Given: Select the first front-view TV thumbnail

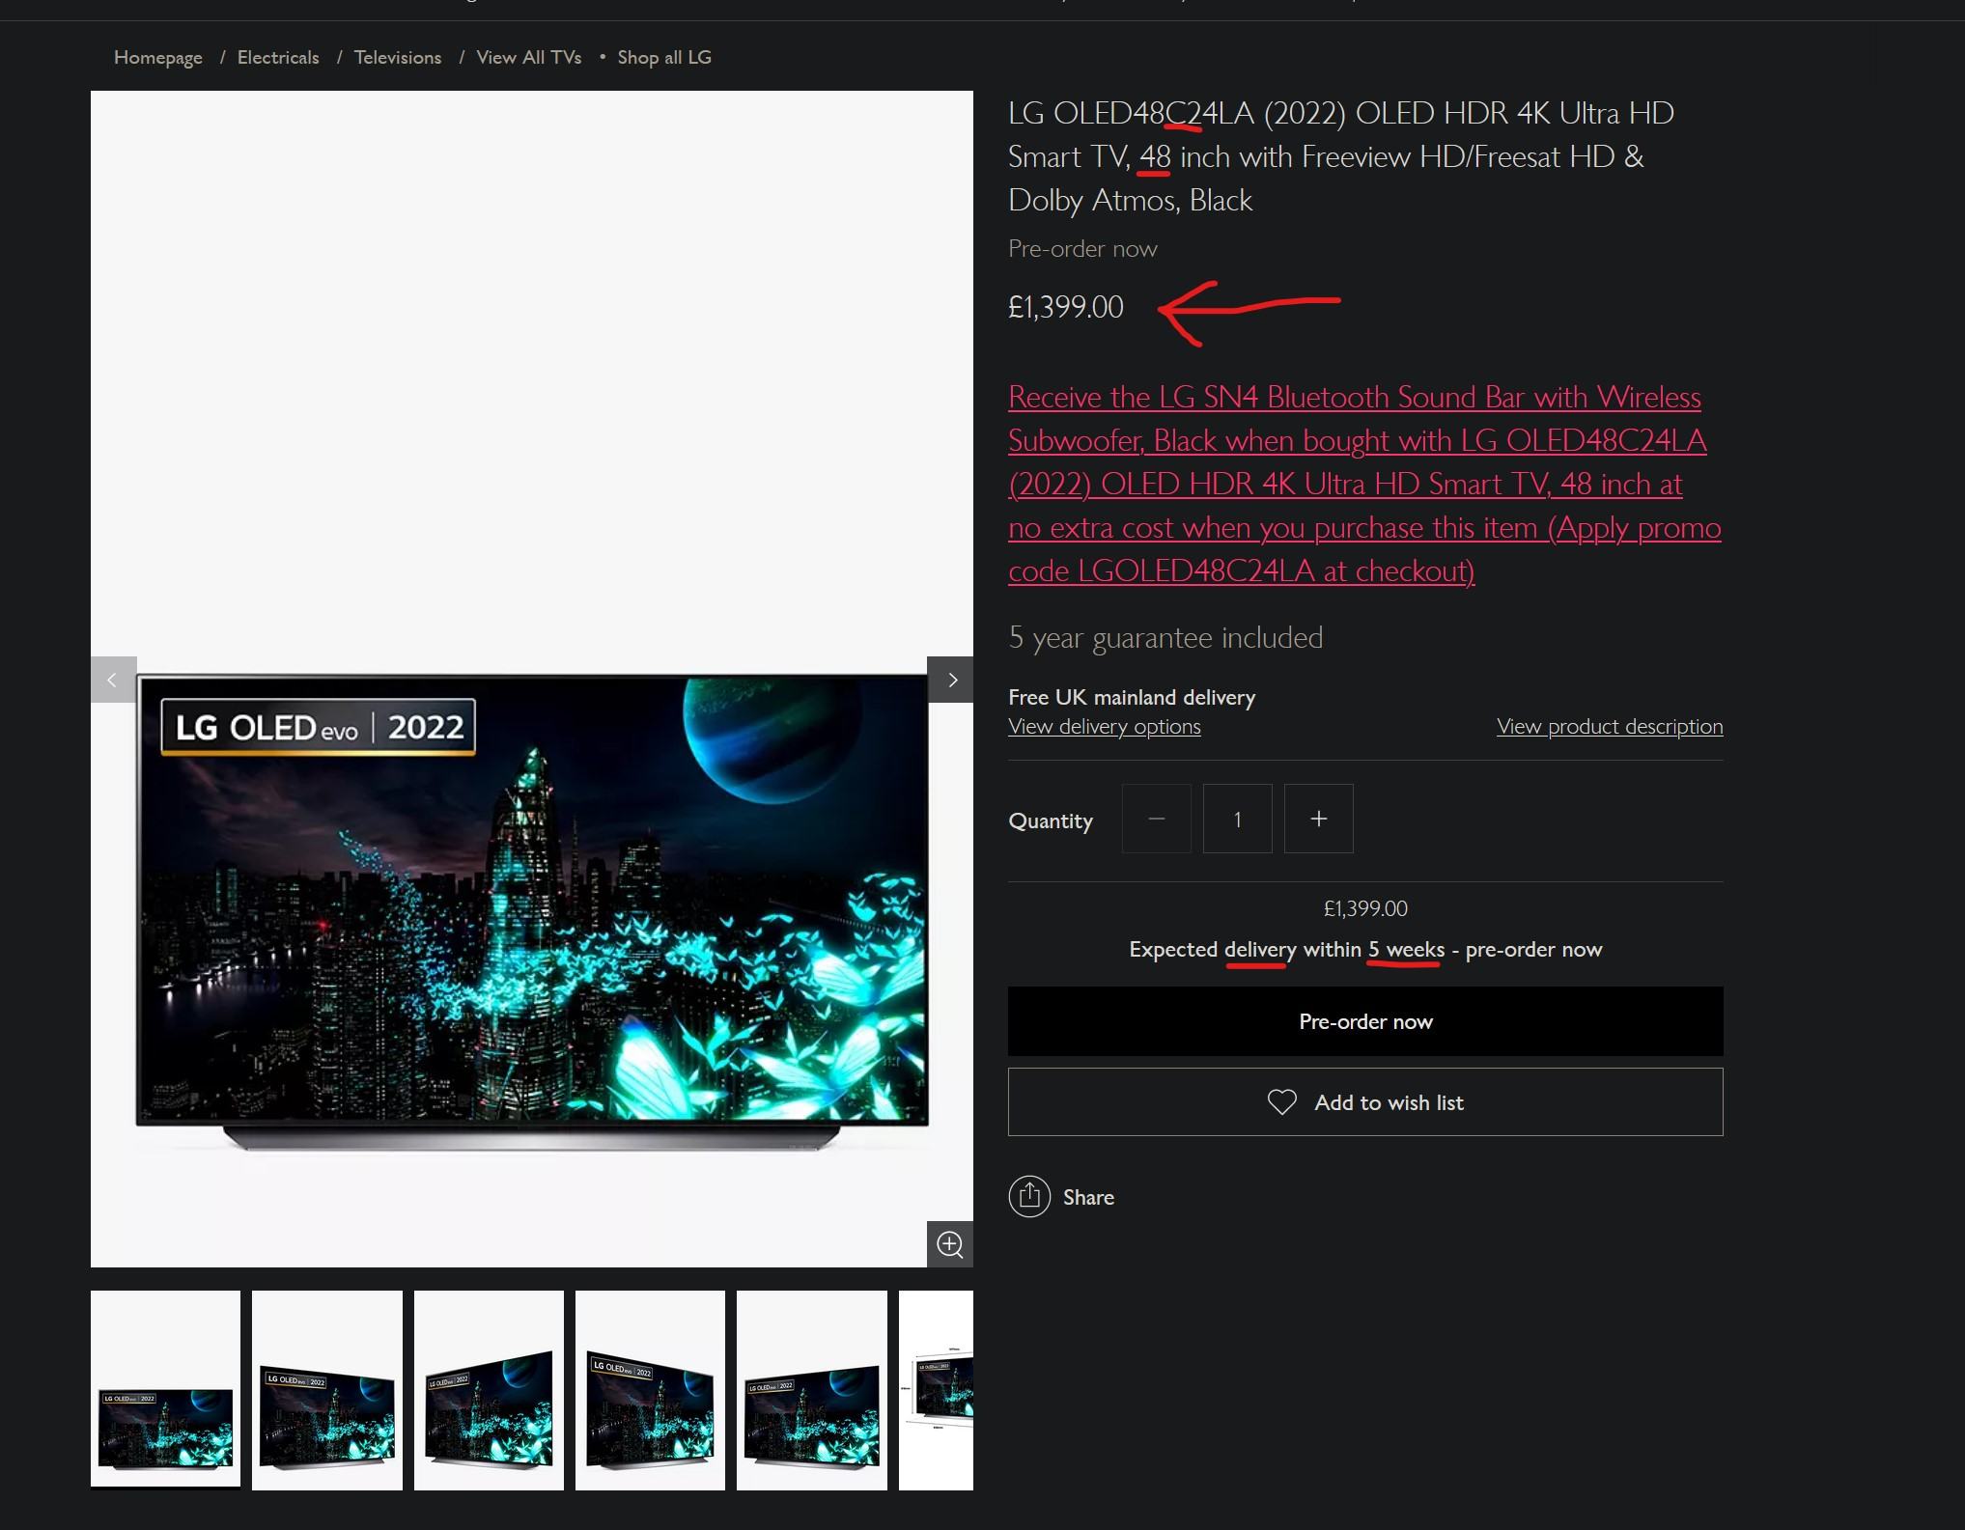Looking at the screenshot, I should (166, 1390).
